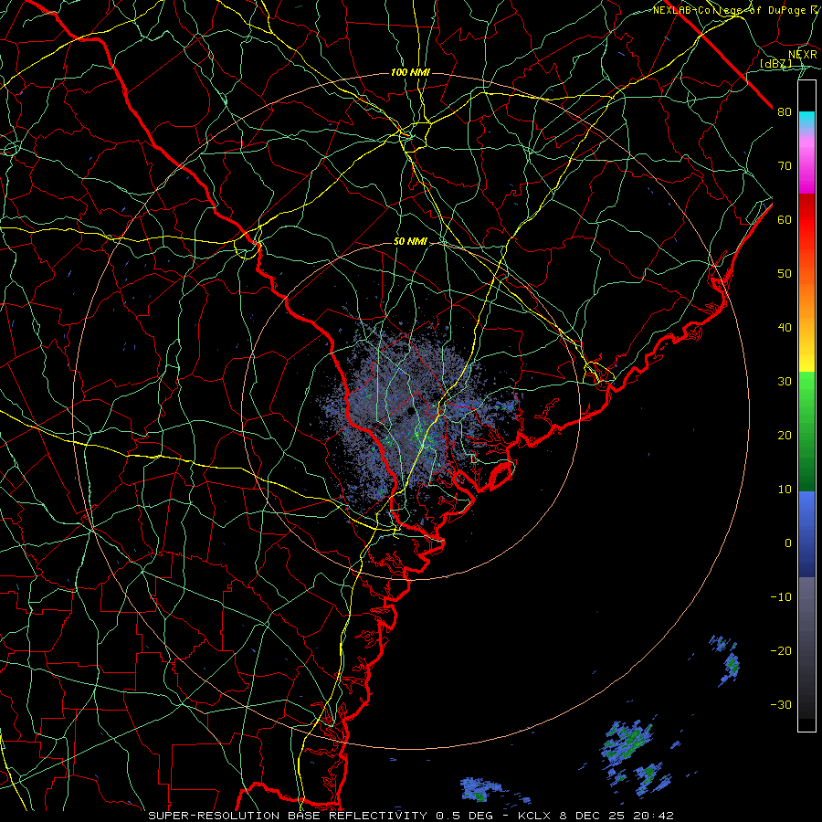Click the 20 value on the dBZ scale
Screen dimensions: 822x822
[785, 435]
